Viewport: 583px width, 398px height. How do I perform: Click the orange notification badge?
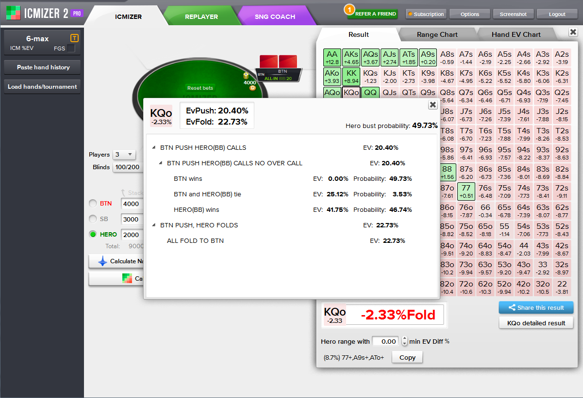(349, 9)
